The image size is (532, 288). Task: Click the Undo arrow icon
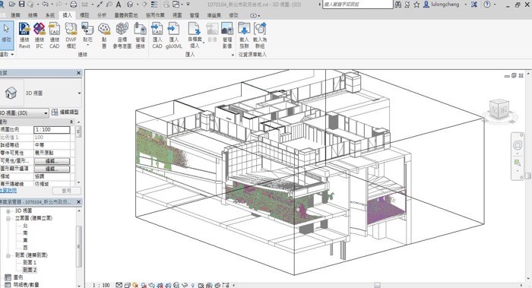45,5
